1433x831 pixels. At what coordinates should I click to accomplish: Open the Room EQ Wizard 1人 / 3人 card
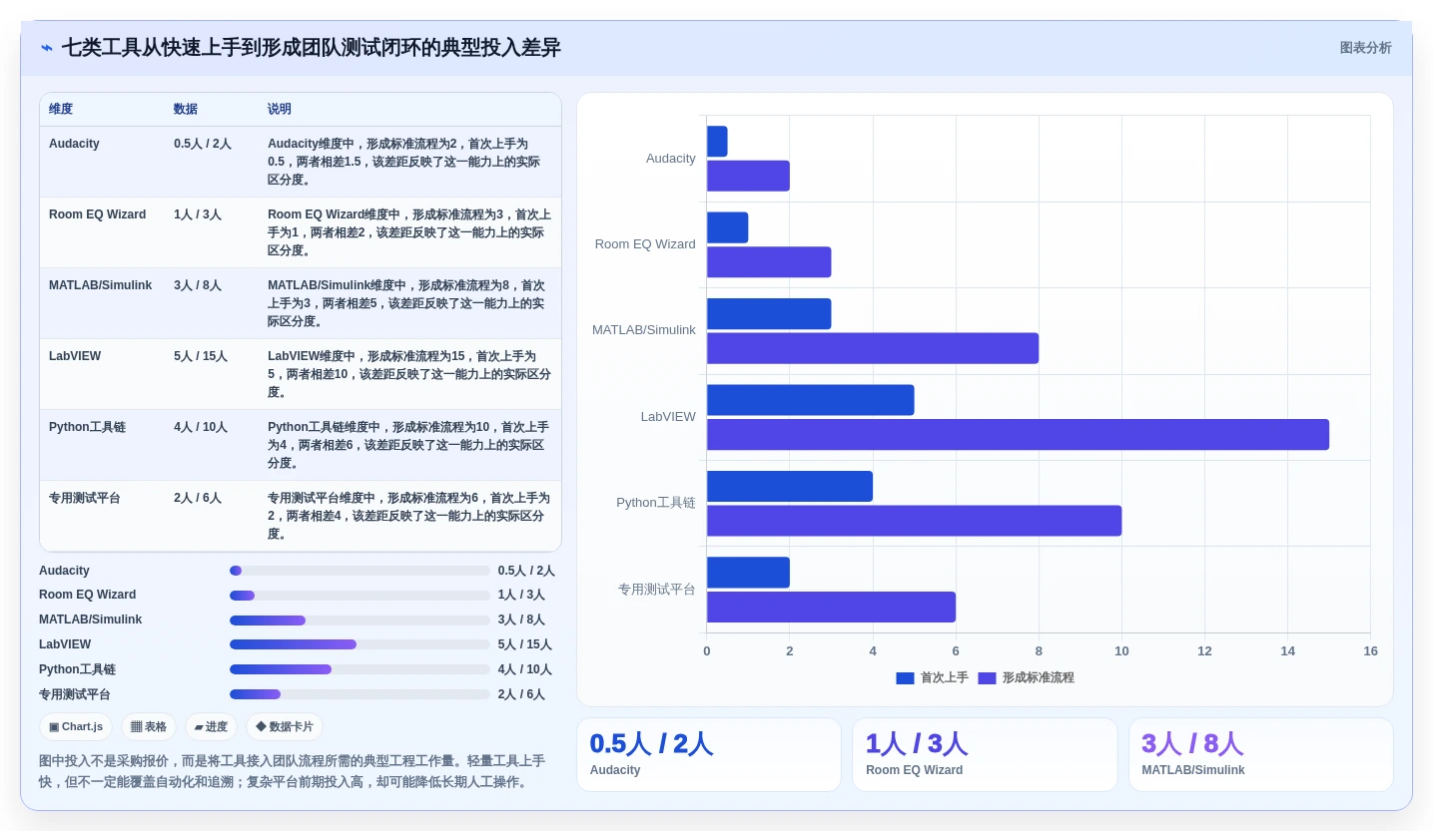click(985, 755)
